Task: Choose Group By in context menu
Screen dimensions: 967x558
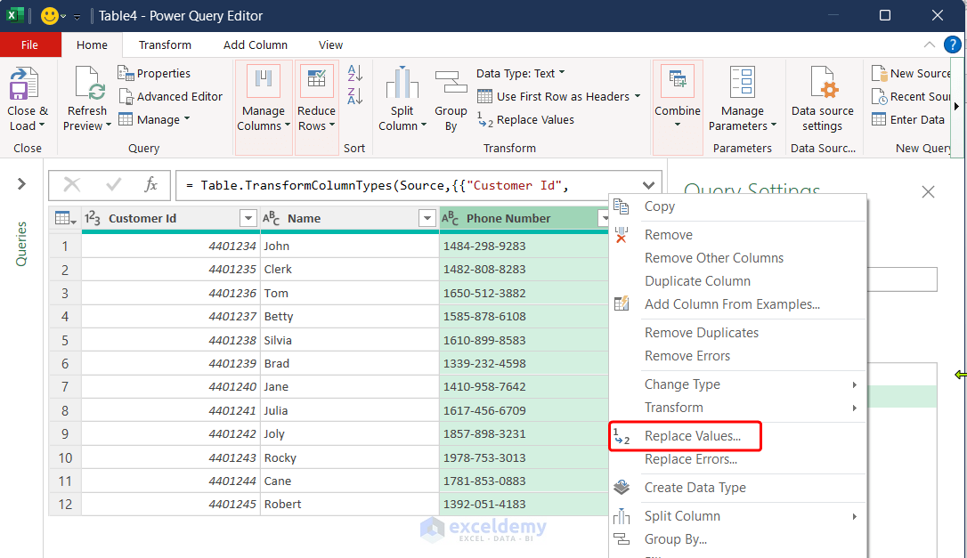Action: point(738,539)
